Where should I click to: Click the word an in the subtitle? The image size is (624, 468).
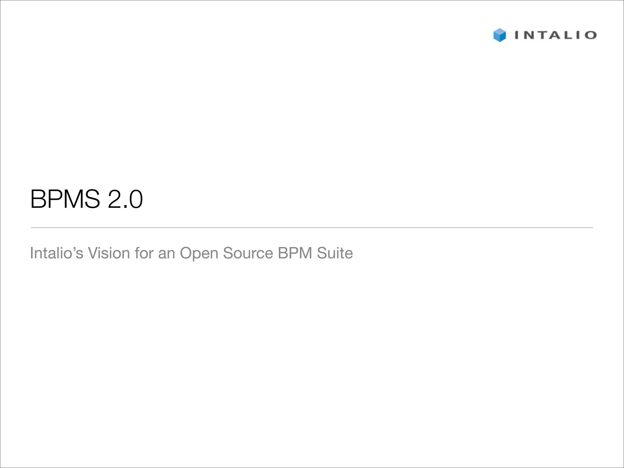pyautogui.click(x=167, y=253)
